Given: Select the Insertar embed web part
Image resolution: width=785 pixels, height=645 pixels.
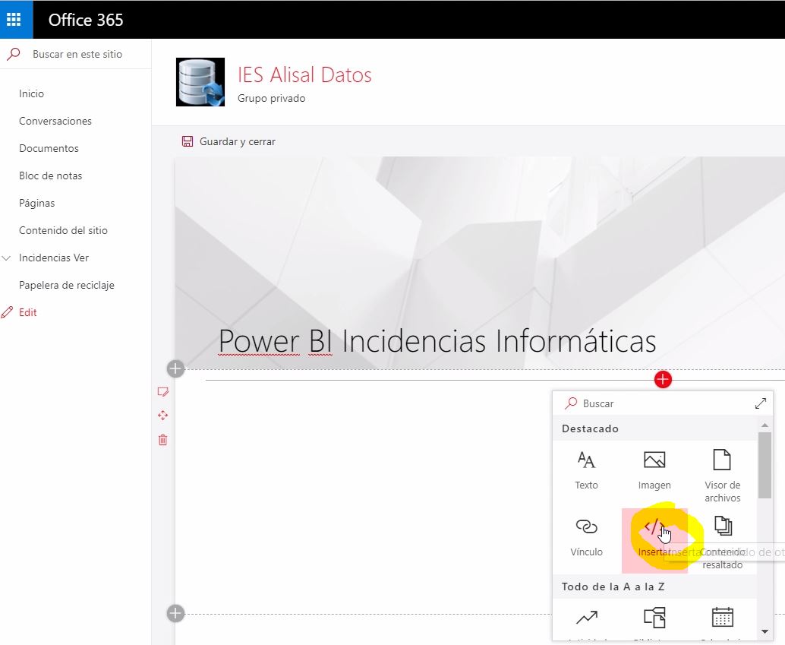Looking at the screenshot, I should coord(654,540).
